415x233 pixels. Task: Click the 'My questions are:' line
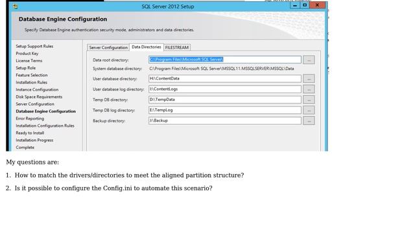tap(32, 162)
